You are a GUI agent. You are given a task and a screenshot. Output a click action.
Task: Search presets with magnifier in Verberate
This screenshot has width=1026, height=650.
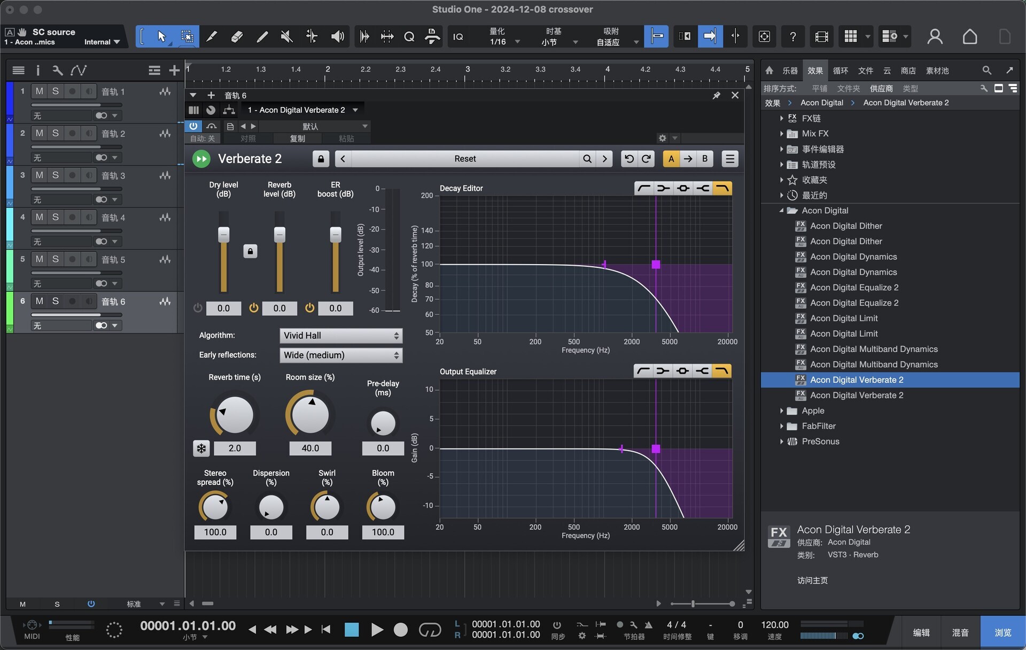[x=587, y=159]
